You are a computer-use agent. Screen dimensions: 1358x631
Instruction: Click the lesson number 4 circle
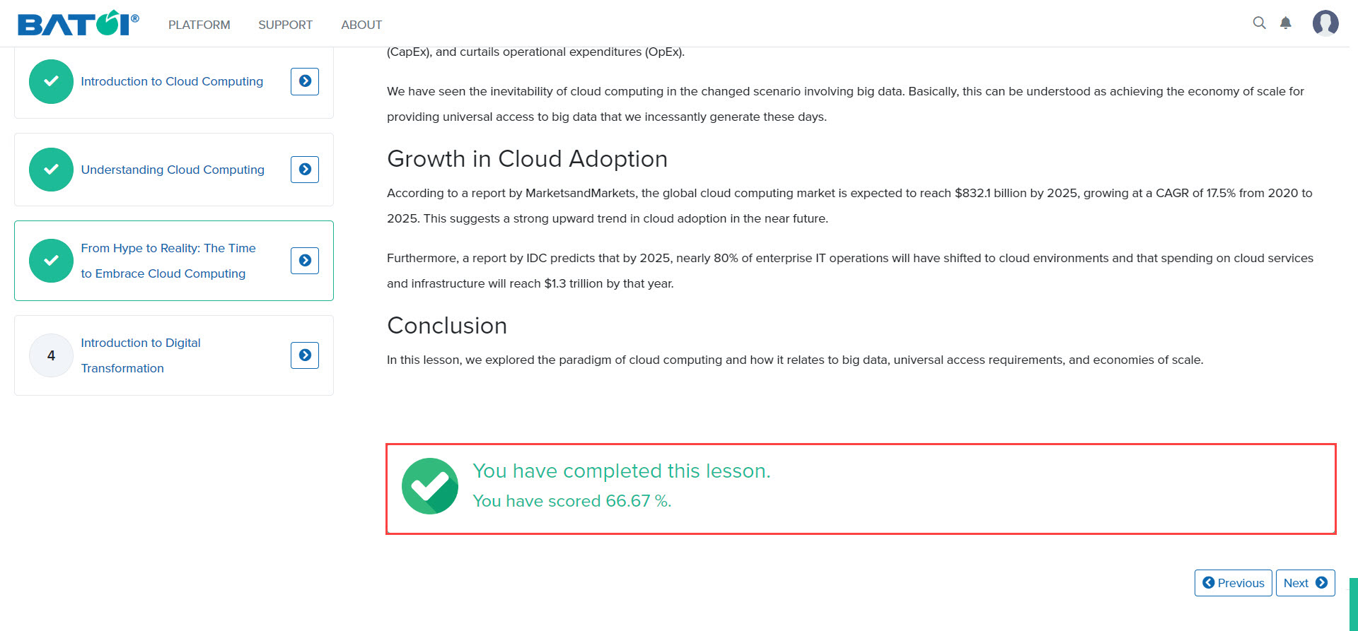click(51, 355)
